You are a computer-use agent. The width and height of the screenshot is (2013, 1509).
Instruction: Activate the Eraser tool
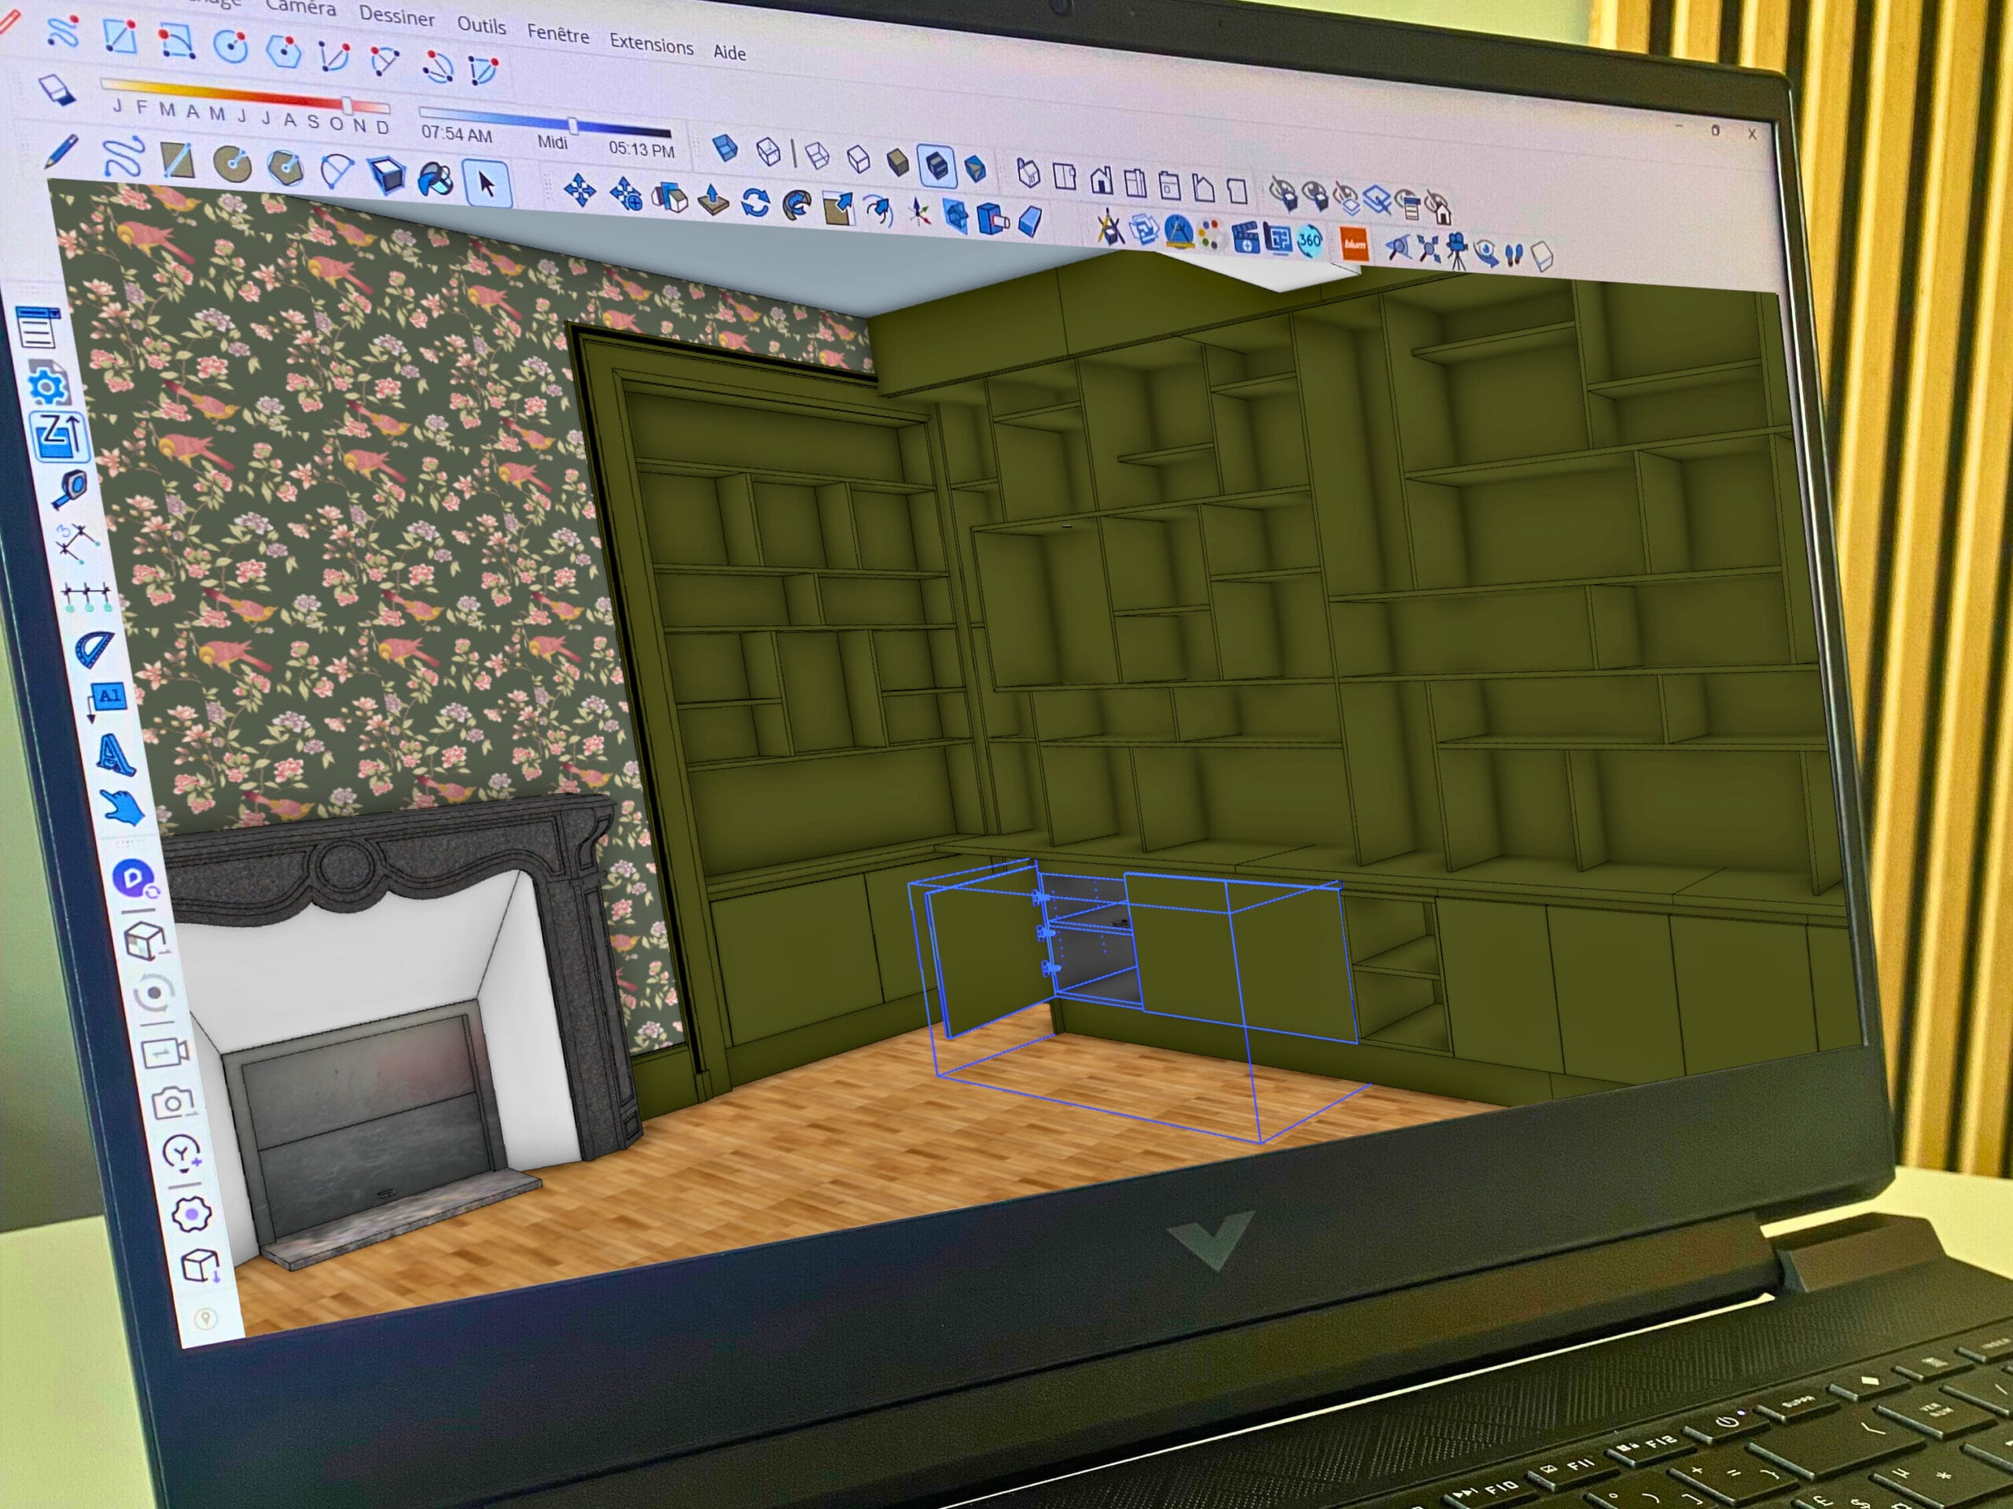tap(57, 89)
